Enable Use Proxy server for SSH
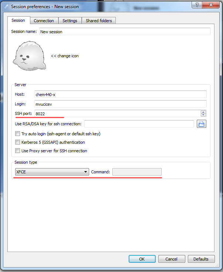This screenshot has height=272, width=223. point(17,151)
